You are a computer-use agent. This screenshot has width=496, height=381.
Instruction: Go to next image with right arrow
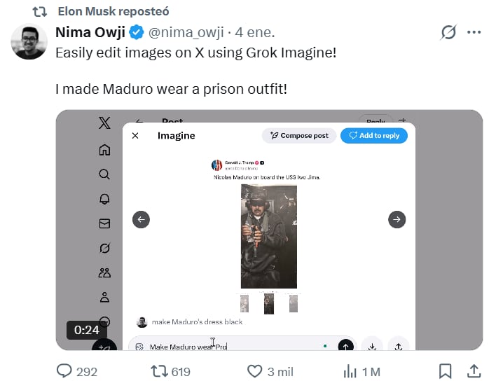click(x=397, y=220)
